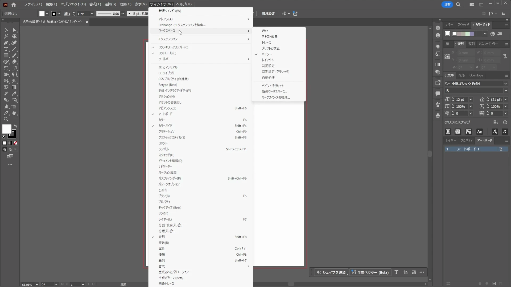This screenshot has height=287, width=511.
Task: Open the font family 小塚ゴシック Pr6N dropdown
Action: (x=505, y=84)
